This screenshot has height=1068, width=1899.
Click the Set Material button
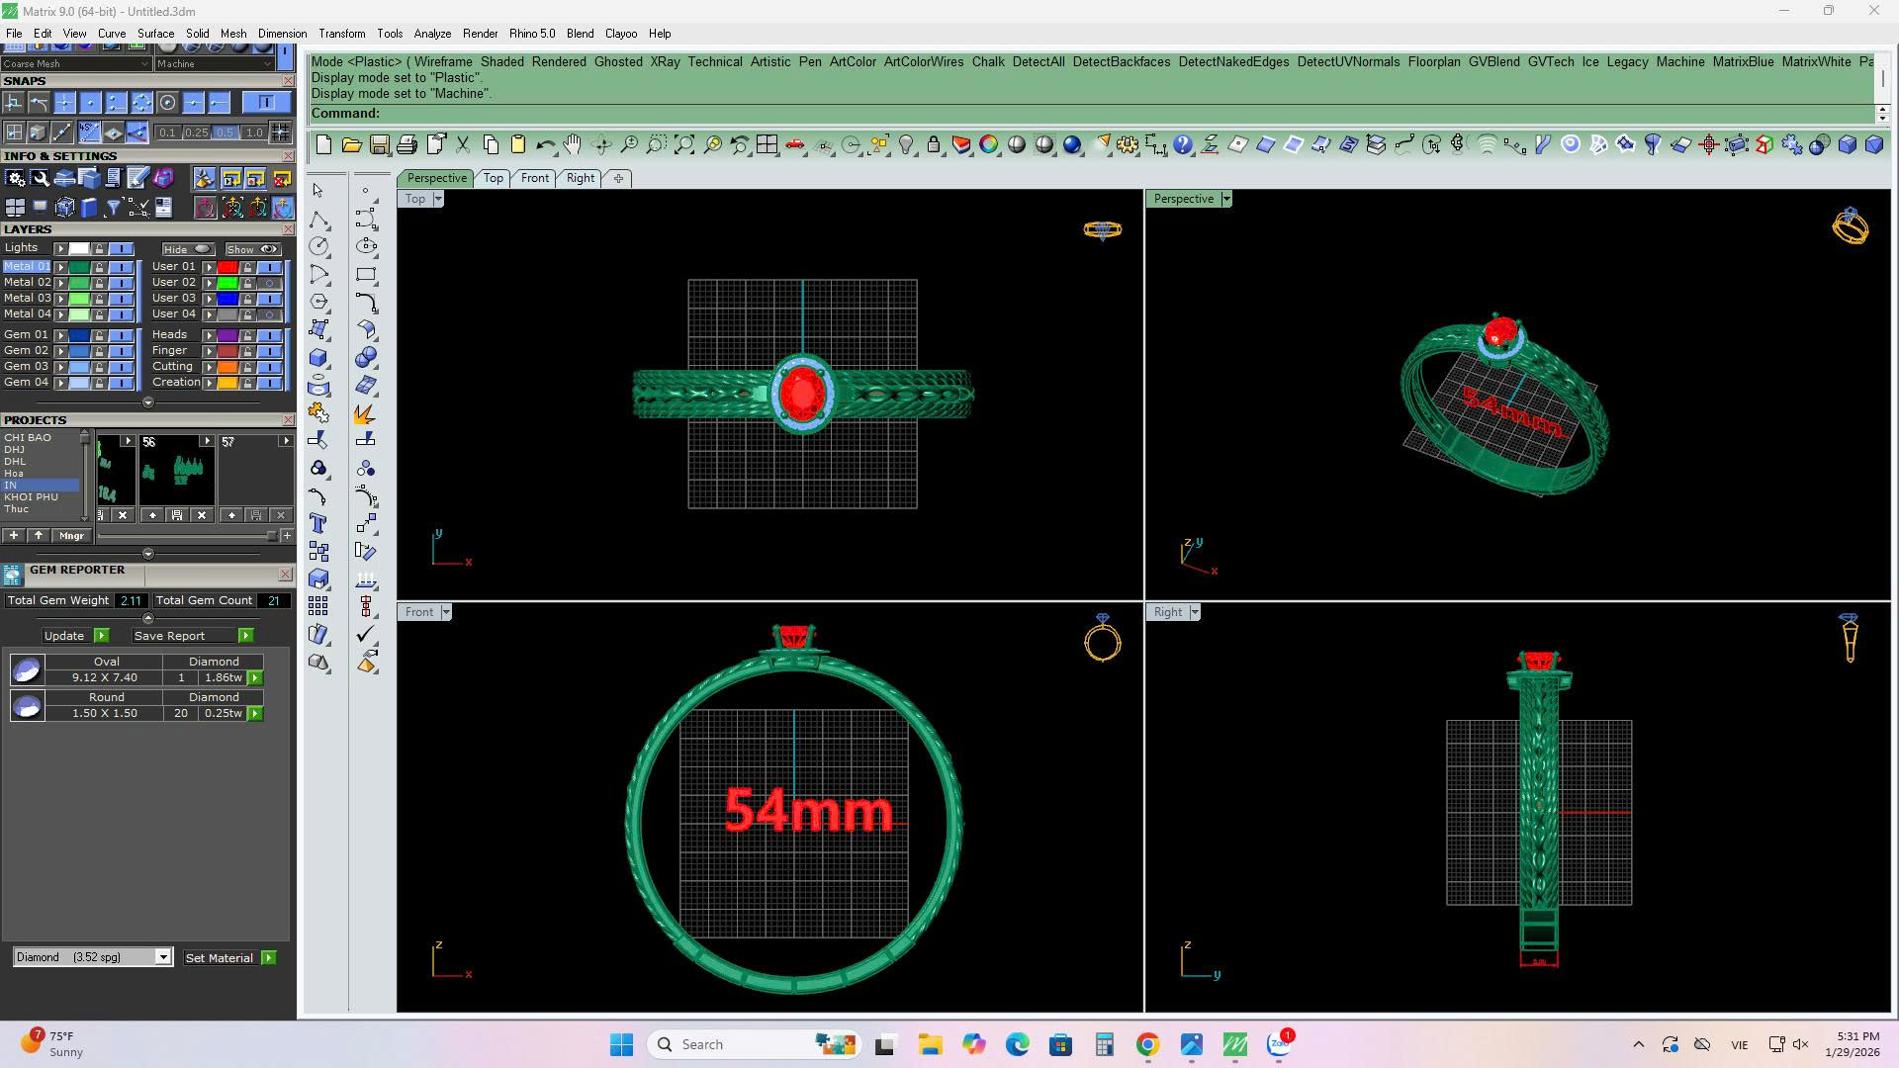(x=220, y=957)
